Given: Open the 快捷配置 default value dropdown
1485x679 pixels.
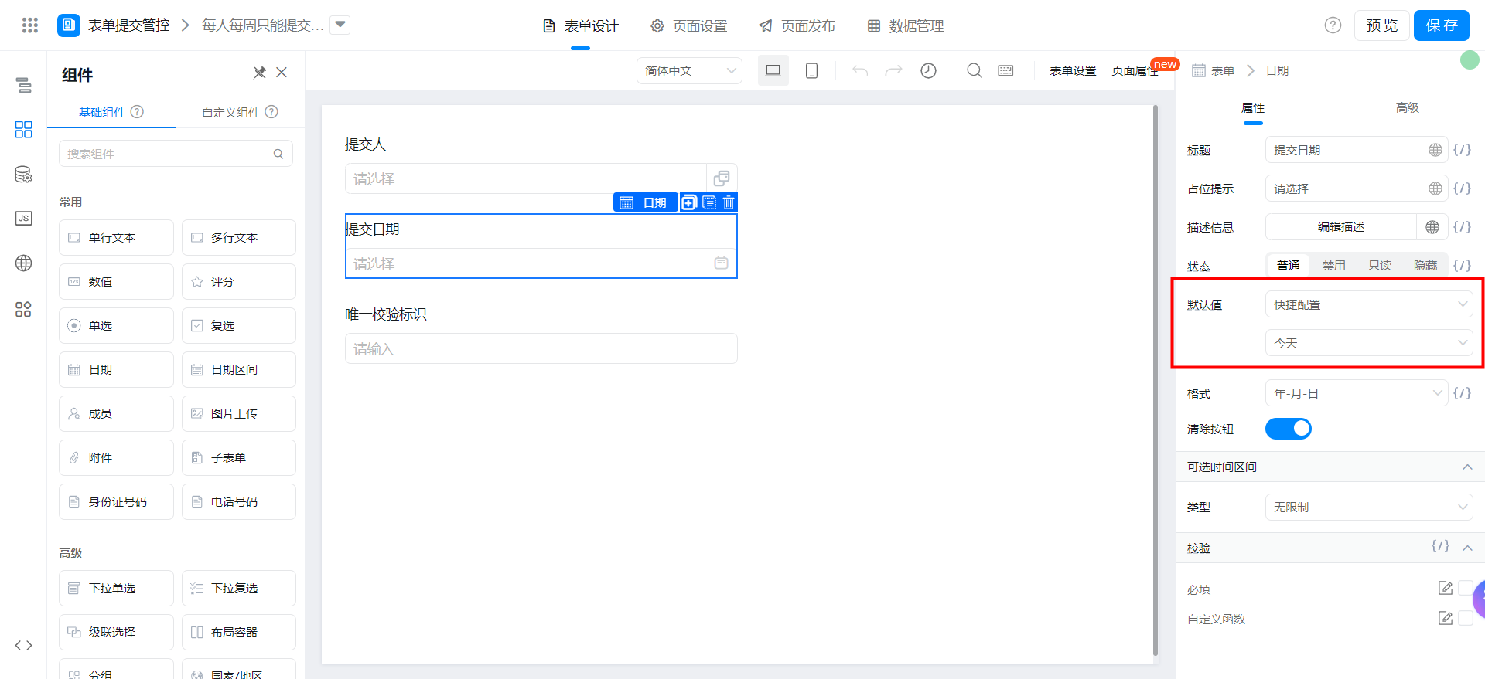Looking at the screenshot, I should point(1368,304).
